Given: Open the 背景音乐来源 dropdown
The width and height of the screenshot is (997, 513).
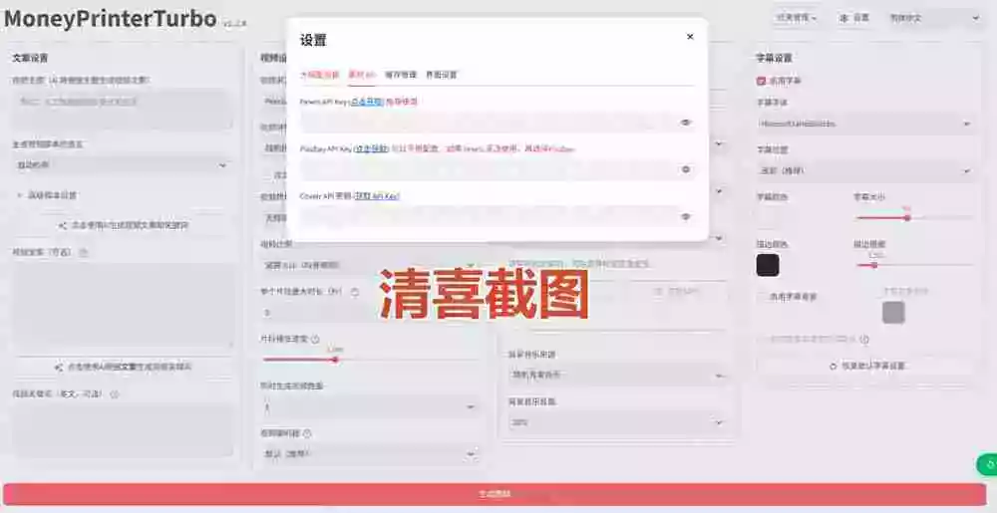Looking at the screenshot, I should (x=617, y=376).
